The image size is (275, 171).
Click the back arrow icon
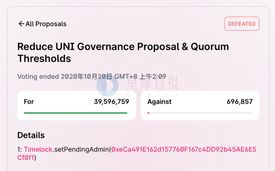(x=21, y=24)
